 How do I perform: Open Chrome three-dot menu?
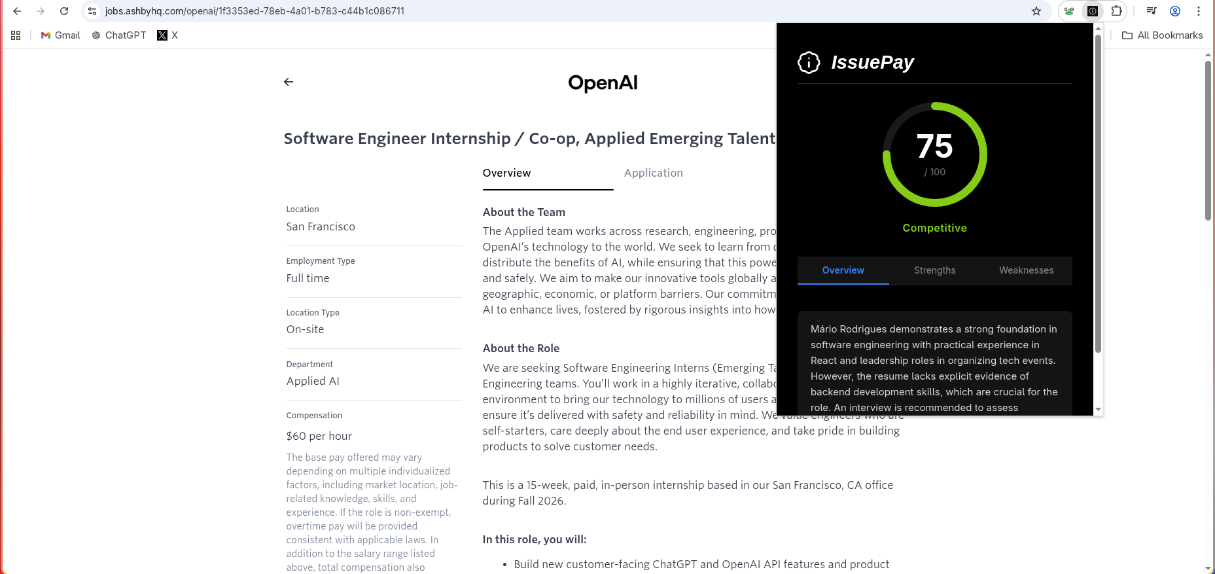click(1199, 11)
